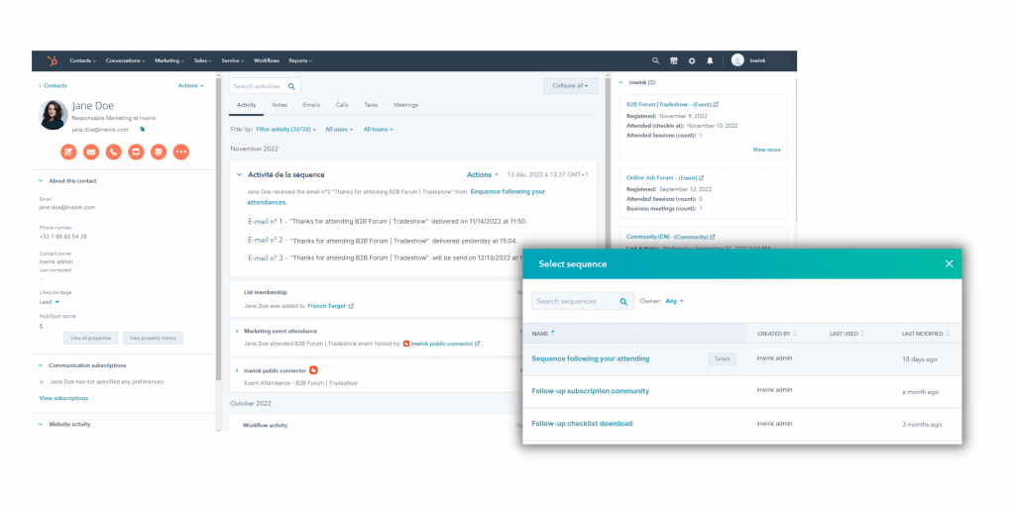Open the settings gear in the top bar
Screen dimensions: 1015x507
692,60
